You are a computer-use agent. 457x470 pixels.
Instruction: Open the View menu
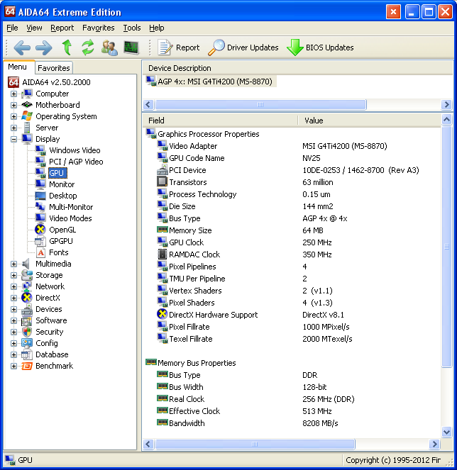coord(34,28)
